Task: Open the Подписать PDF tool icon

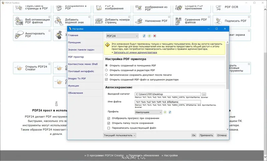Action: tap(218, 21)
